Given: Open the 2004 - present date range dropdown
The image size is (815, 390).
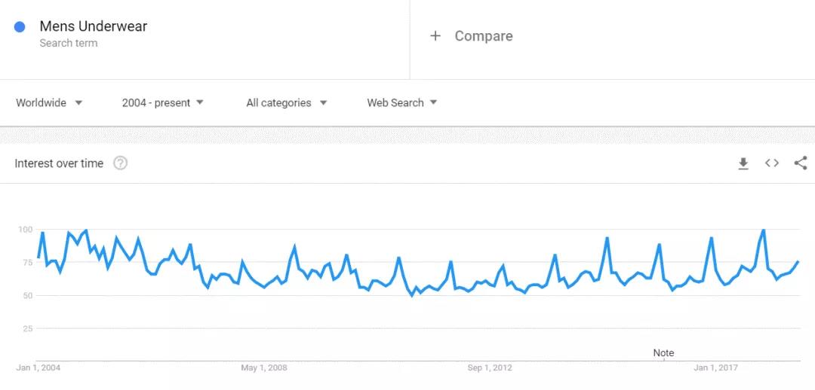Looking at the screenshot, I should (163, 103).
